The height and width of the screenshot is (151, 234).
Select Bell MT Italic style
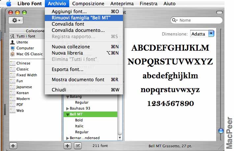pos(79,126)
